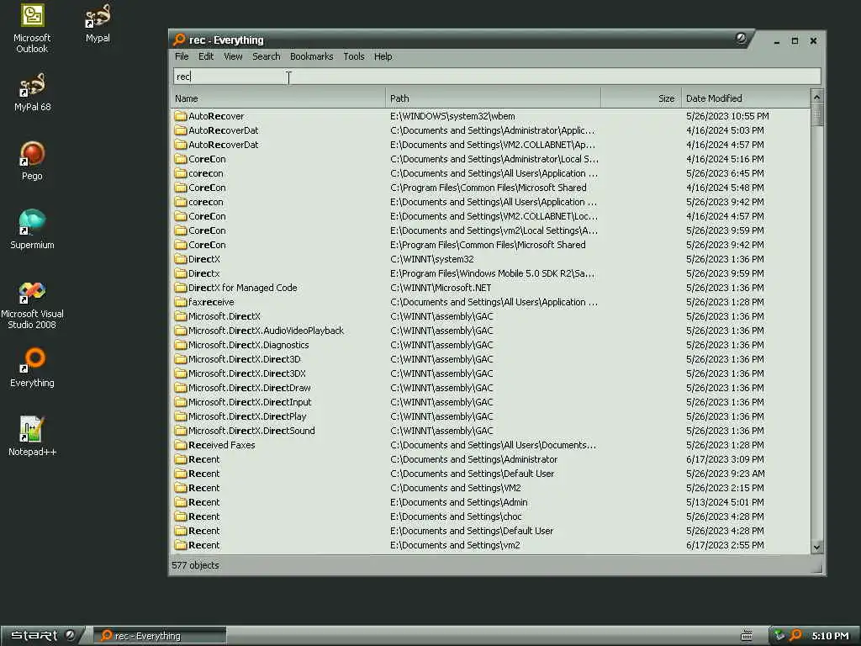Viewport: 861px width, 646px height.
Task: Open the Microsoft Outlook desktop icon
Action: (32, 28)
